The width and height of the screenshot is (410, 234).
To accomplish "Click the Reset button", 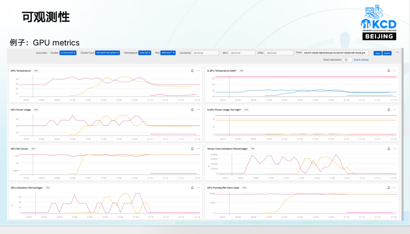I will pos(386,53).
